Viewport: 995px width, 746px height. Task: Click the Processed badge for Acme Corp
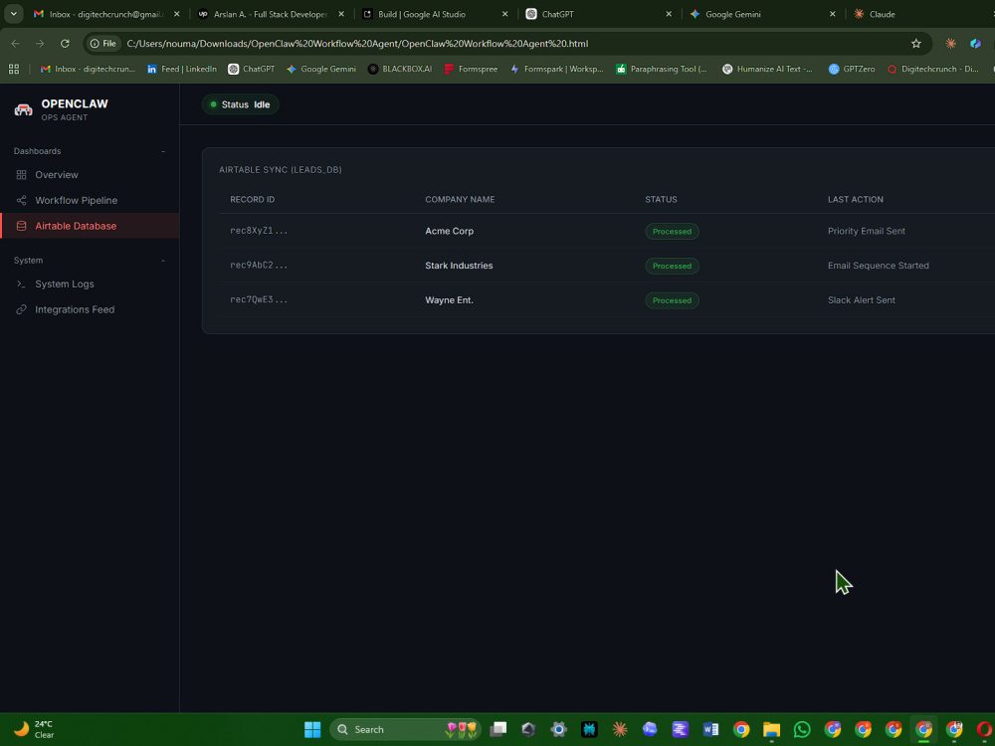672,231
